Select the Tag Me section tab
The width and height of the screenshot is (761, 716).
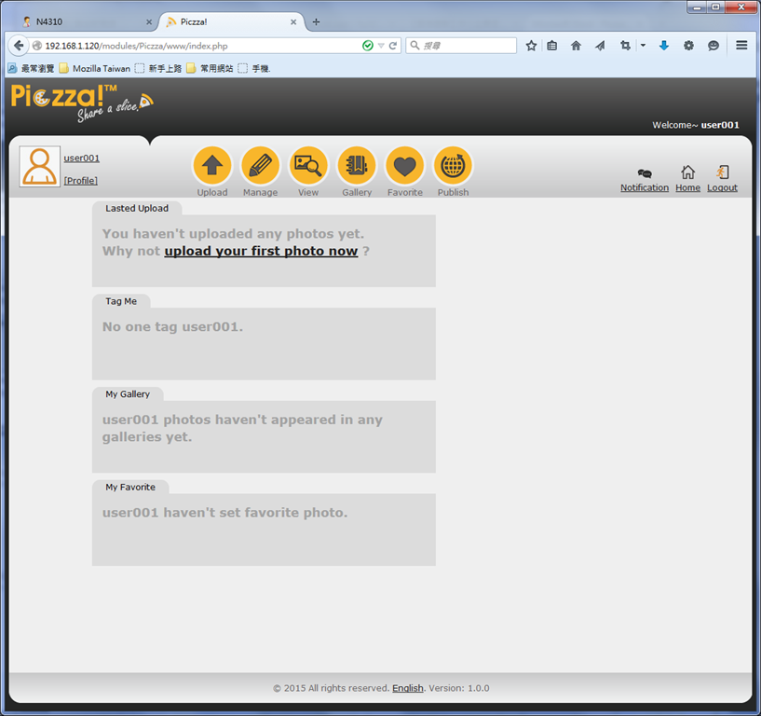click(x=121, y=301)
